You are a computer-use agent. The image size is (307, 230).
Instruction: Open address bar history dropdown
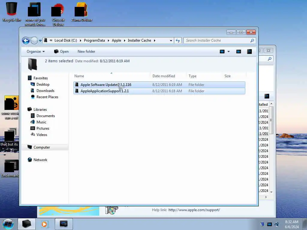click(171, 41)
